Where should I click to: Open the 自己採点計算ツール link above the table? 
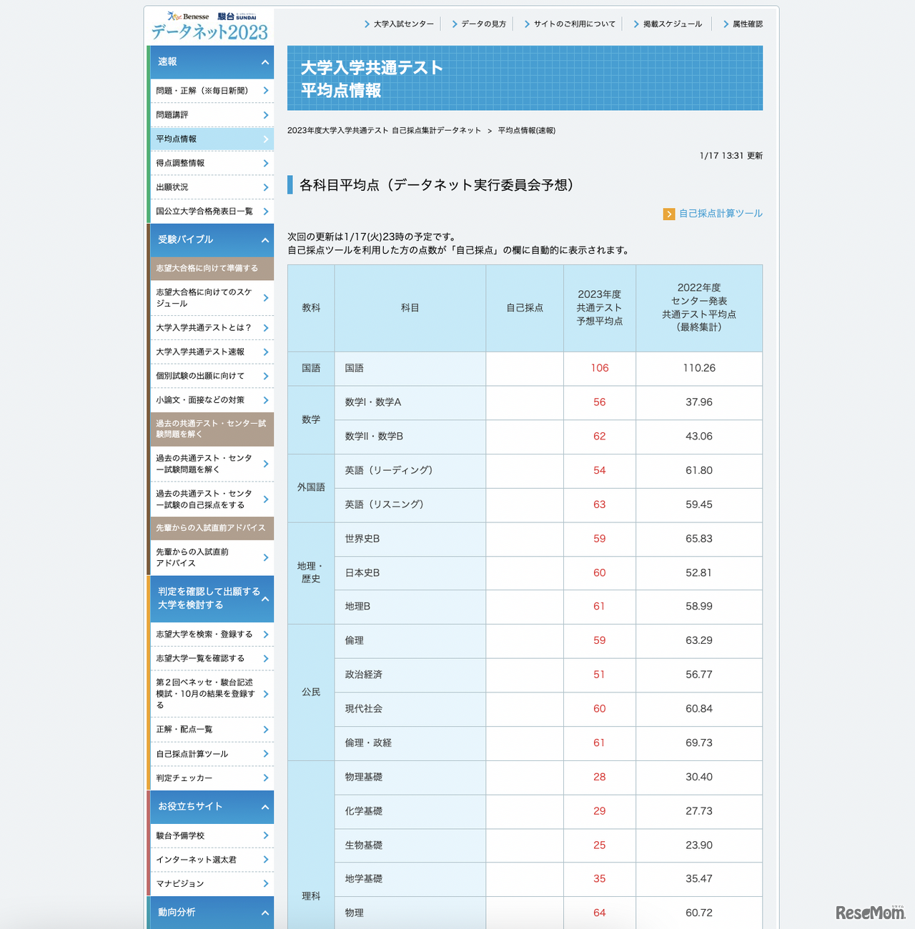[x=720, y=214]
